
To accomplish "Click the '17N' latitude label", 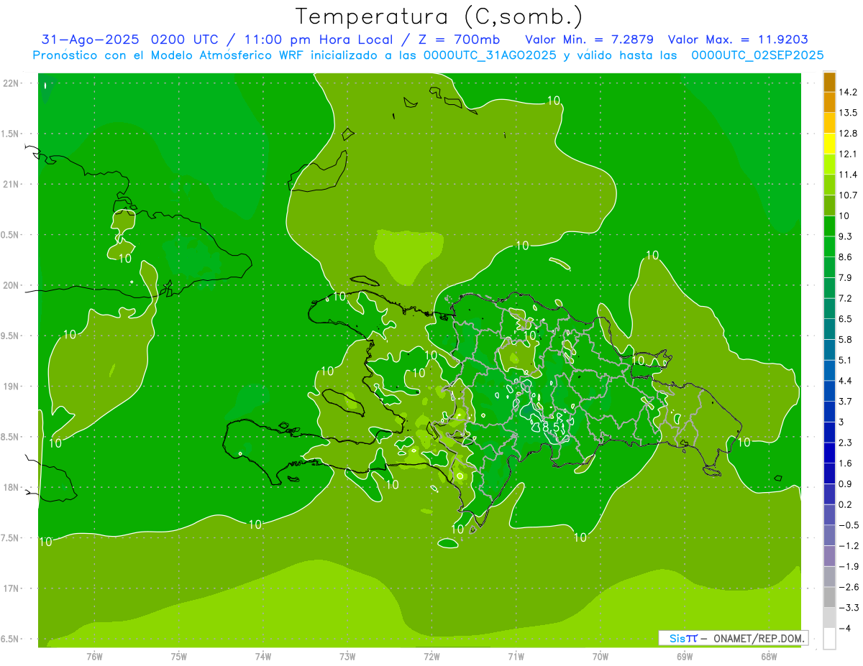I will 12,589.
